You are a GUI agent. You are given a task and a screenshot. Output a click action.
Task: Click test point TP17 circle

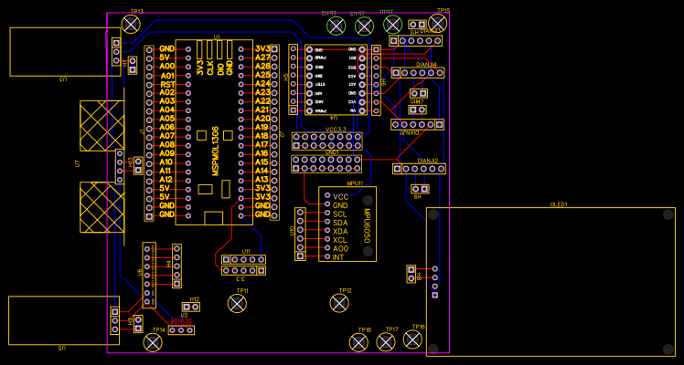click(386, 342)
